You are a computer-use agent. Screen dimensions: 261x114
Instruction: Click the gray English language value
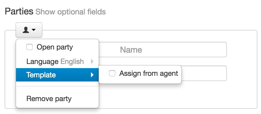click(x=72, y=62)
